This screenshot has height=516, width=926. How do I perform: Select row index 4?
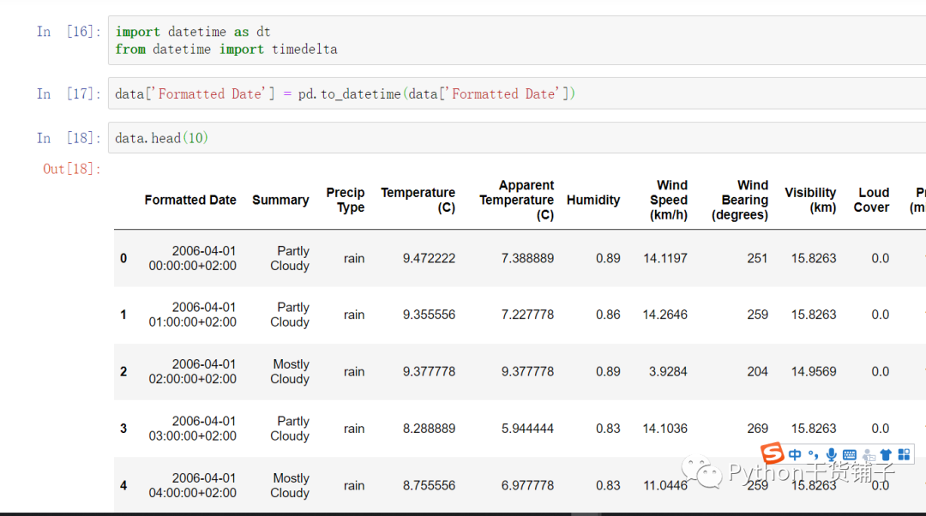123,485
